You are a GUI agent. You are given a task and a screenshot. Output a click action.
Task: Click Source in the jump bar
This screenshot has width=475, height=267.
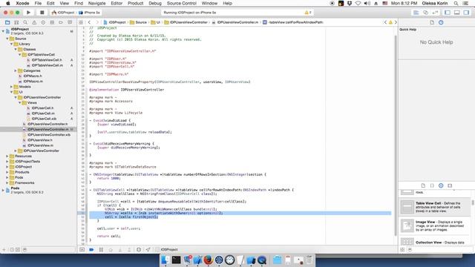click(x=139, y=22)
